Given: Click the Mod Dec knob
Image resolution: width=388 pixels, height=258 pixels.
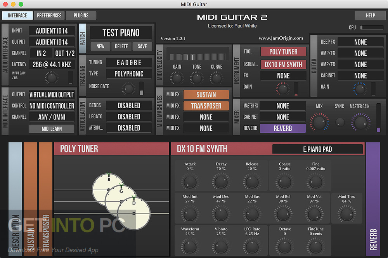Looking at the screenshot, I should click(x=221, y=215).
